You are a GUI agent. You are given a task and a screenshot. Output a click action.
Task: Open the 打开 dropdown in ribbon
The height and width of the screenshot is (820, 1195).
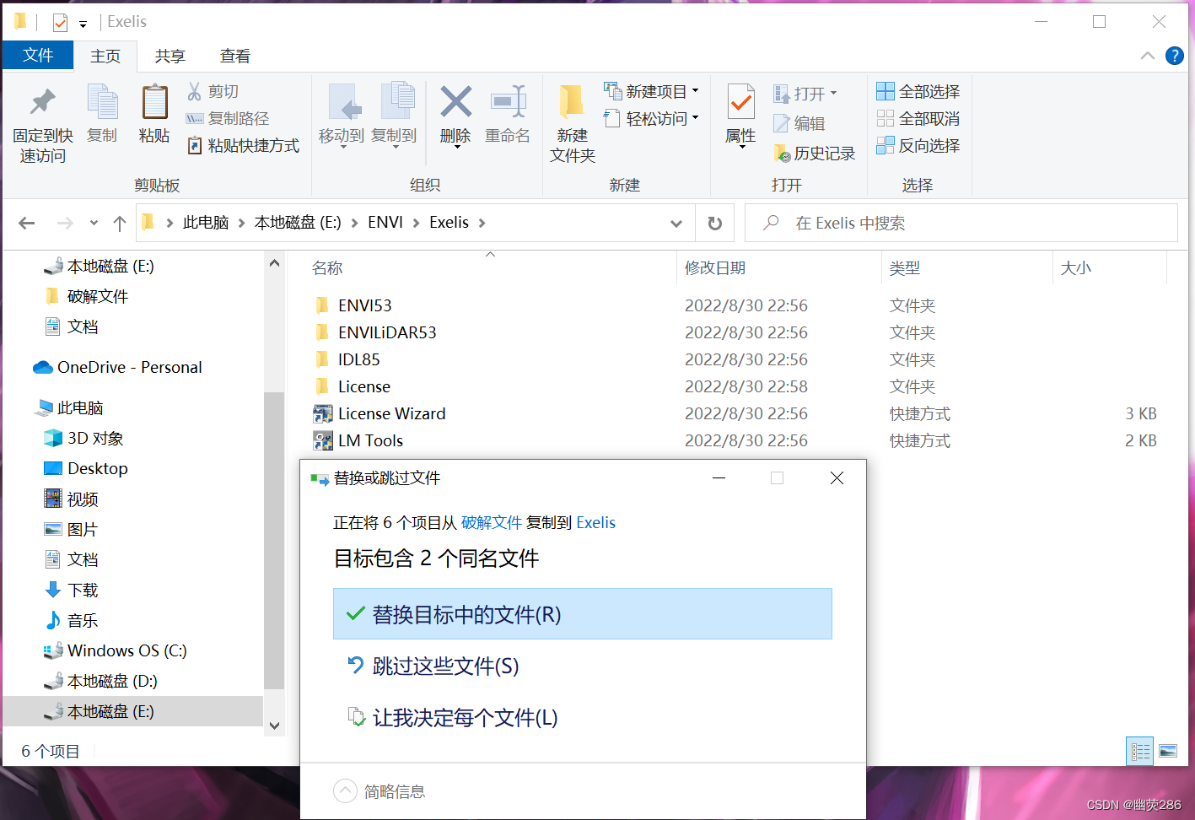tap(805, 93)
